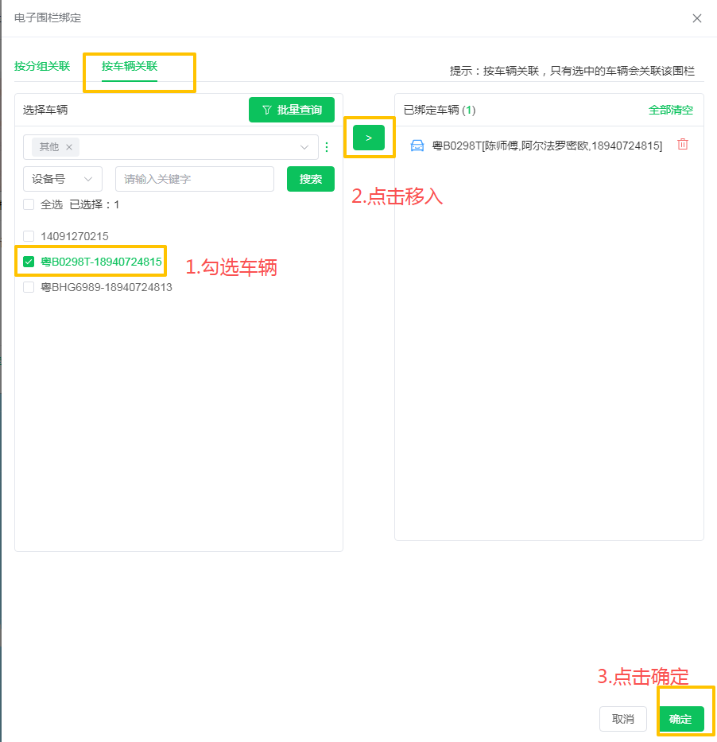The image size is (717, 742).
Task: Focus the 请输入关键字 search input field
Action: pos(195,179)
